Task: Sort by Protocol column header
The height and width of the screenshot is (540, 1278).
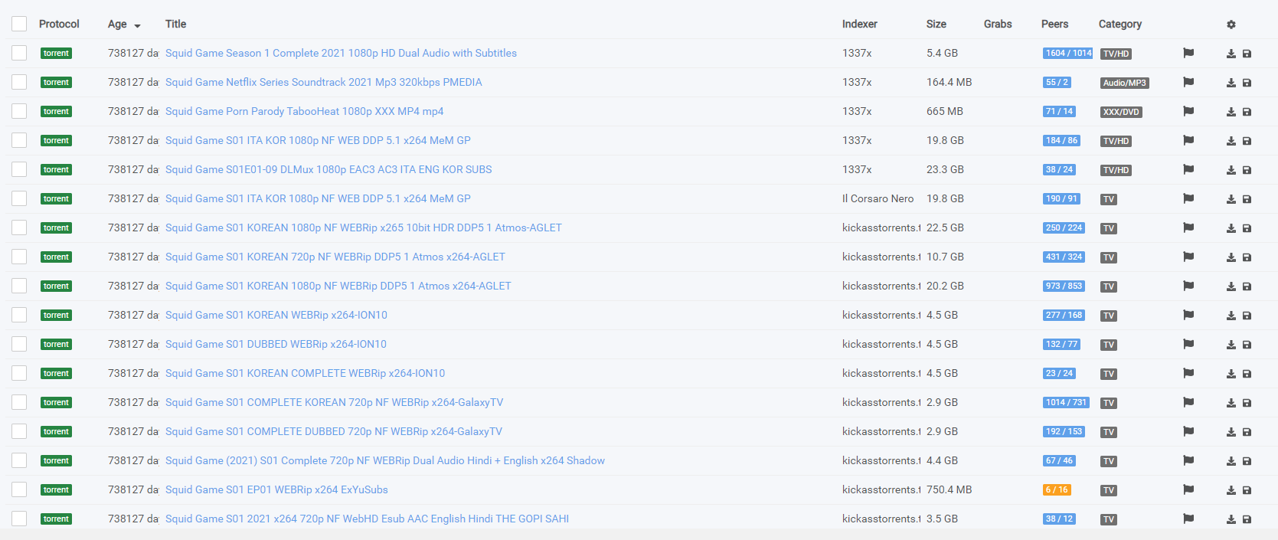Action: (x=59, y=24)
